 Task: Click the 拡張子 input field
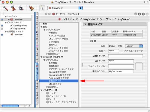[x=113, y=51]
